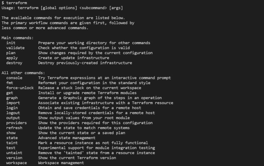Click the 'init' command in Main commands
Screen dimensions: 264x166
(x=11, y=43)
